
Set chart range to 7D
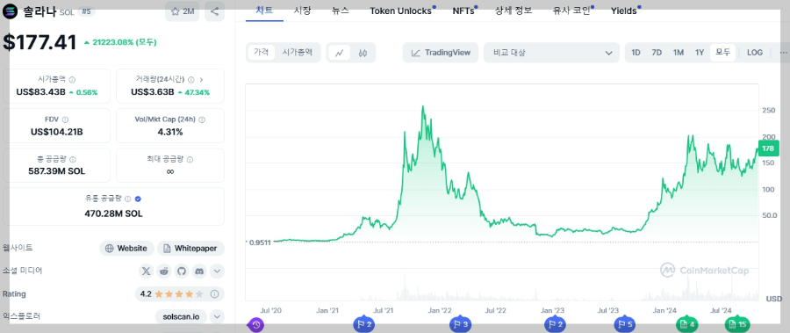[x=657, y=53]
